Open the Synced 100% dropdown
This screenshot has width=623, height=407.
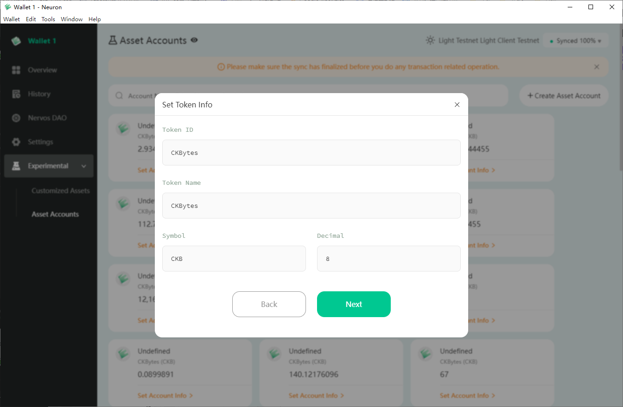click(576, 41)
